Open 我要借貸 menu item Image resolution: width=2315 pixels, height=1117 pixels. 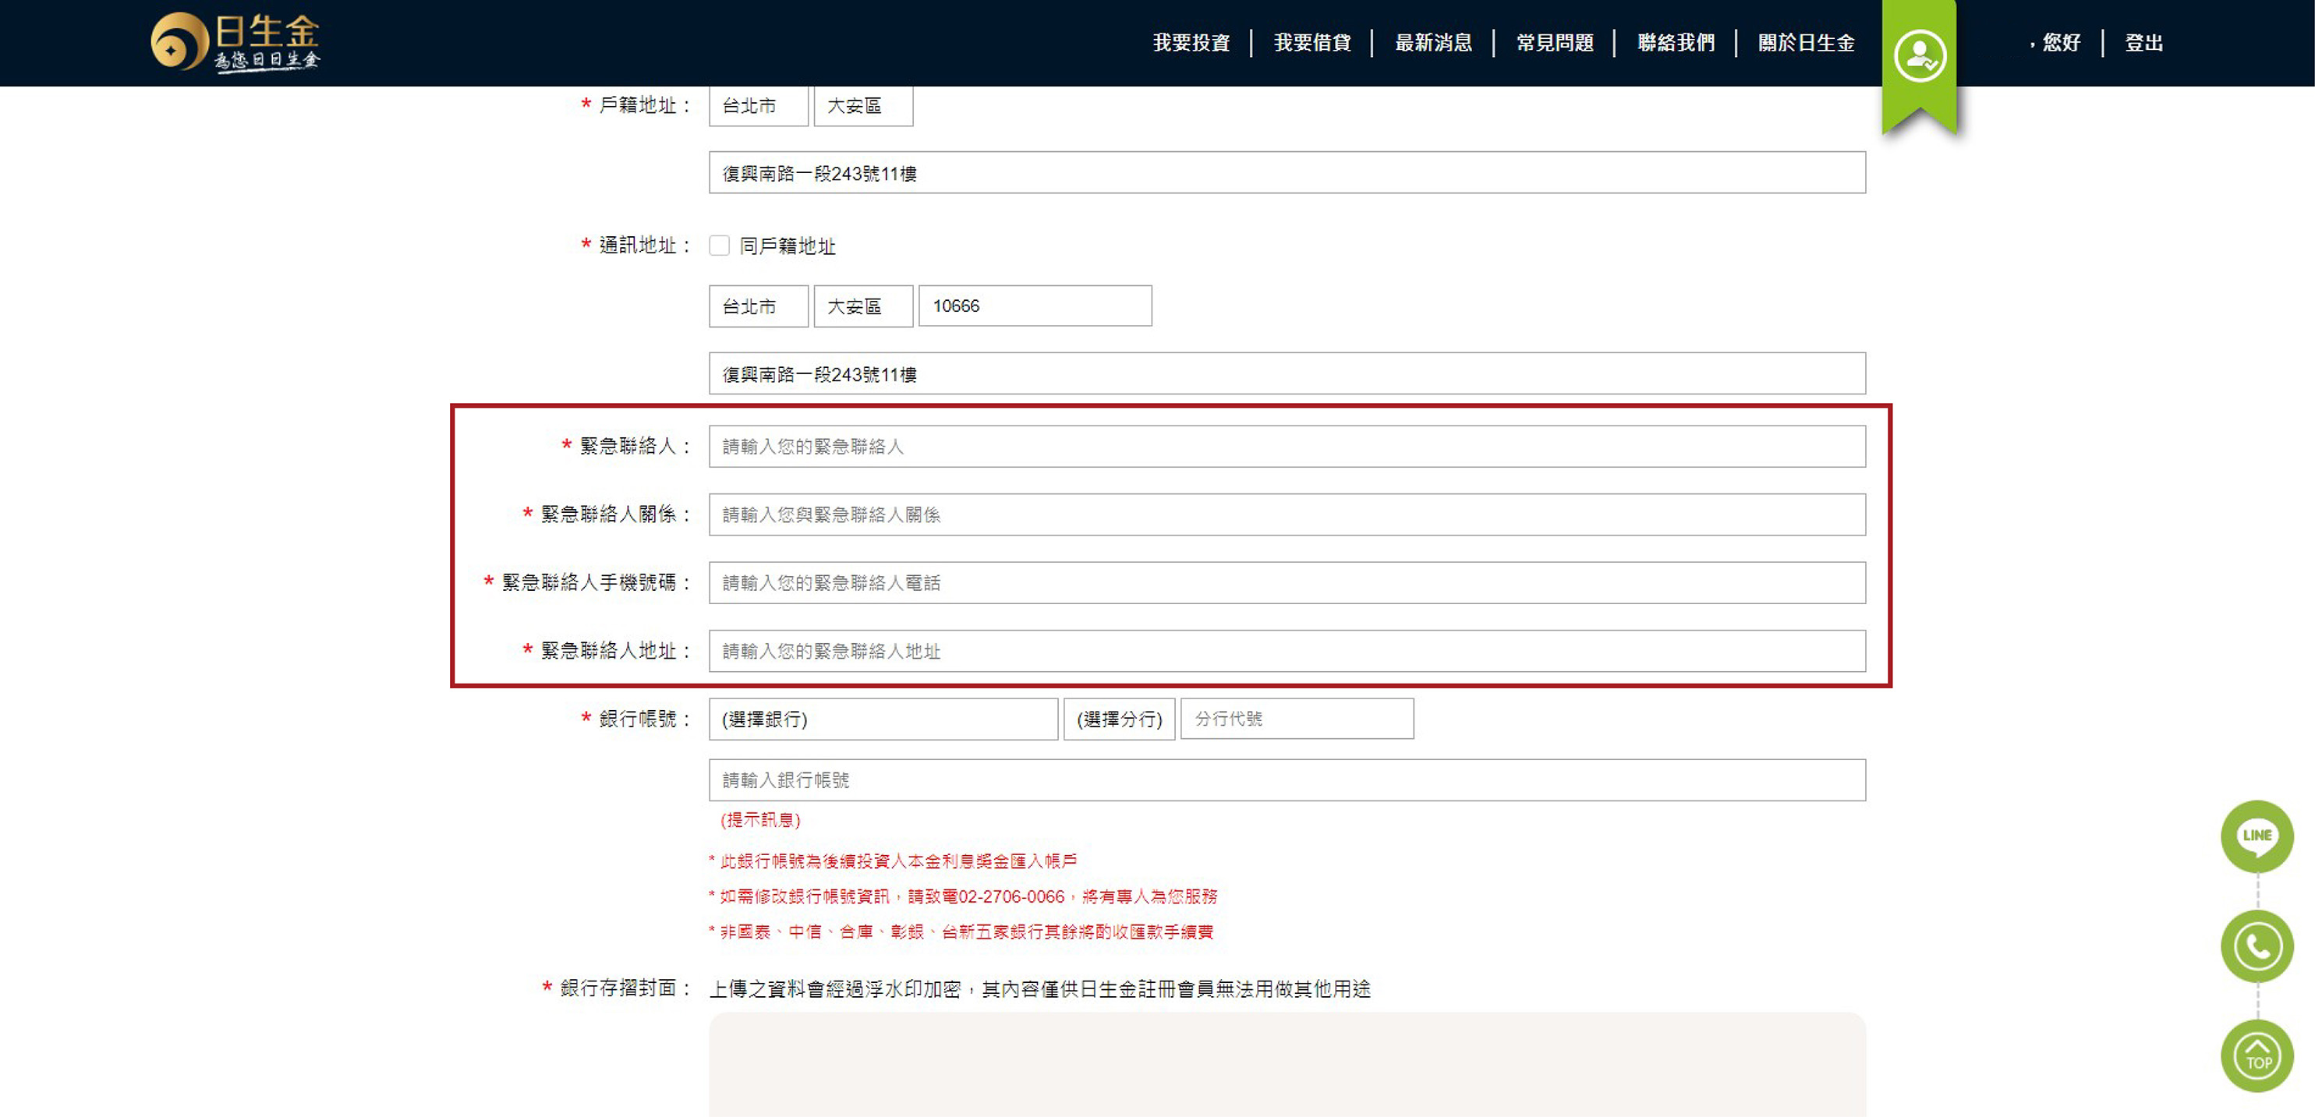pyautogui.click(x=1312, y=42)
